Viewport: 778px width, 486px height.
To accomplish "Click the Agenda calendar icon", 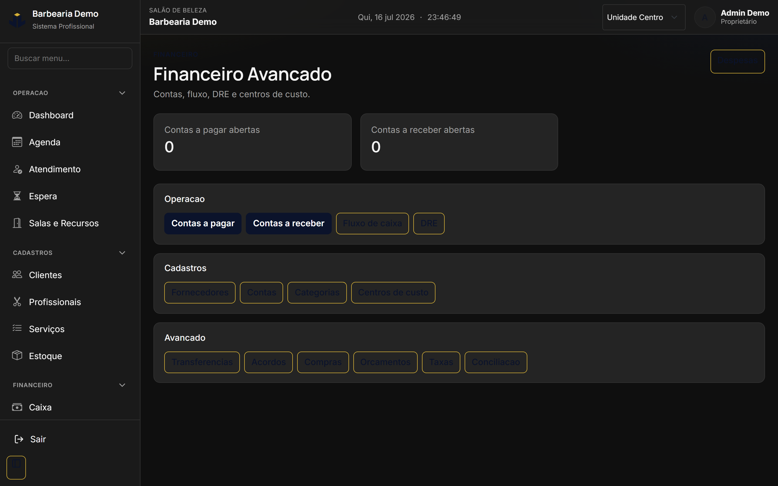I will coord(17,142).
